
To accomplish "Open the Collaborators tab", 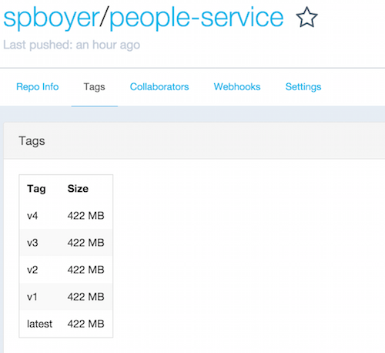I will coord(159,87).
